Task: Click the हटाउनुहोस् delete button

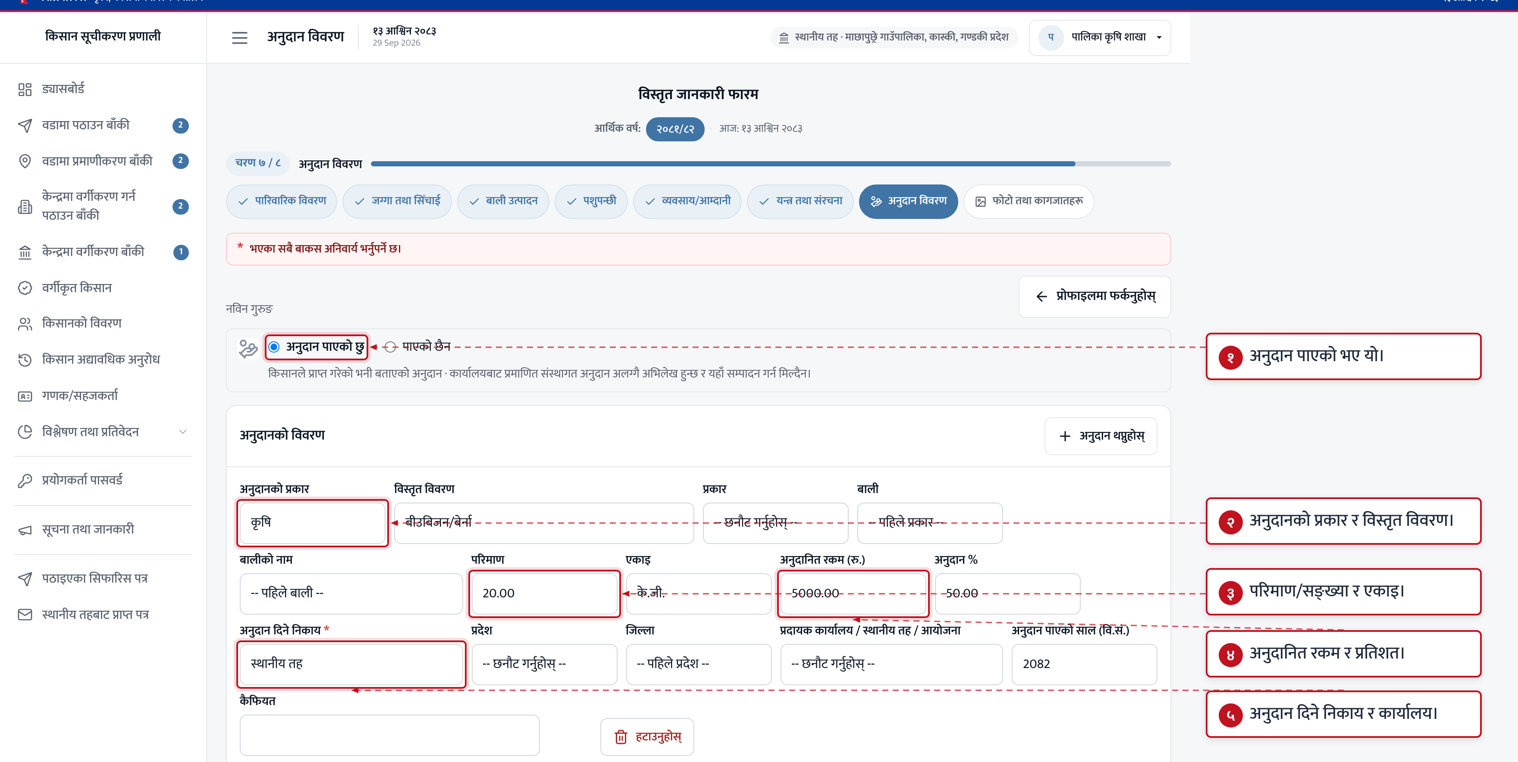Action: (646, 737)
